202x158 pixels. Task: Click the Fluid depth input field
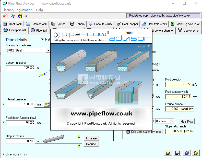tap(20, 123)
